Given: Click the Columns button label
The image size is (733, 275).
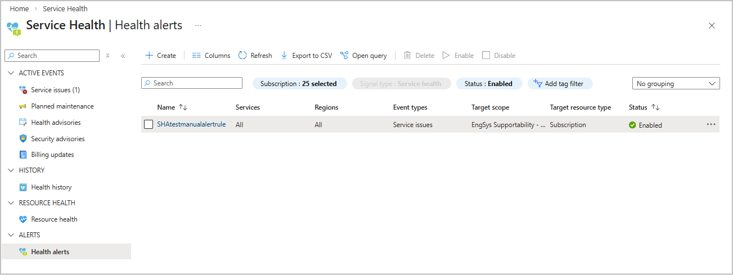Looking at the screenshot, I should [217, 56].
